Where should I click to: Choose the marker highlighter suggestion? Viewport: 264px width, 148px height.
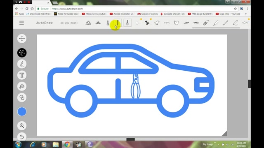coord(216,23)
